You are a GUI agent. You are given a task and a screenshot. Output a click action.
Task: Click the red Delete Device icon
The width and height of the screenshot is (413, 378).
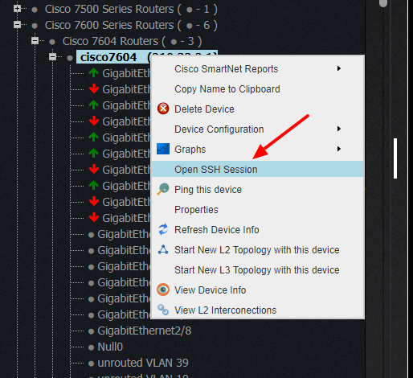click(x=163, y=109)
